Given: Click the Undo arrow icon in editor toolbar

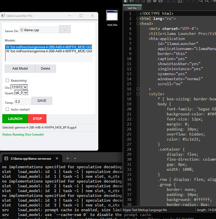Looking at the screenshot, I should pos(188,1).
